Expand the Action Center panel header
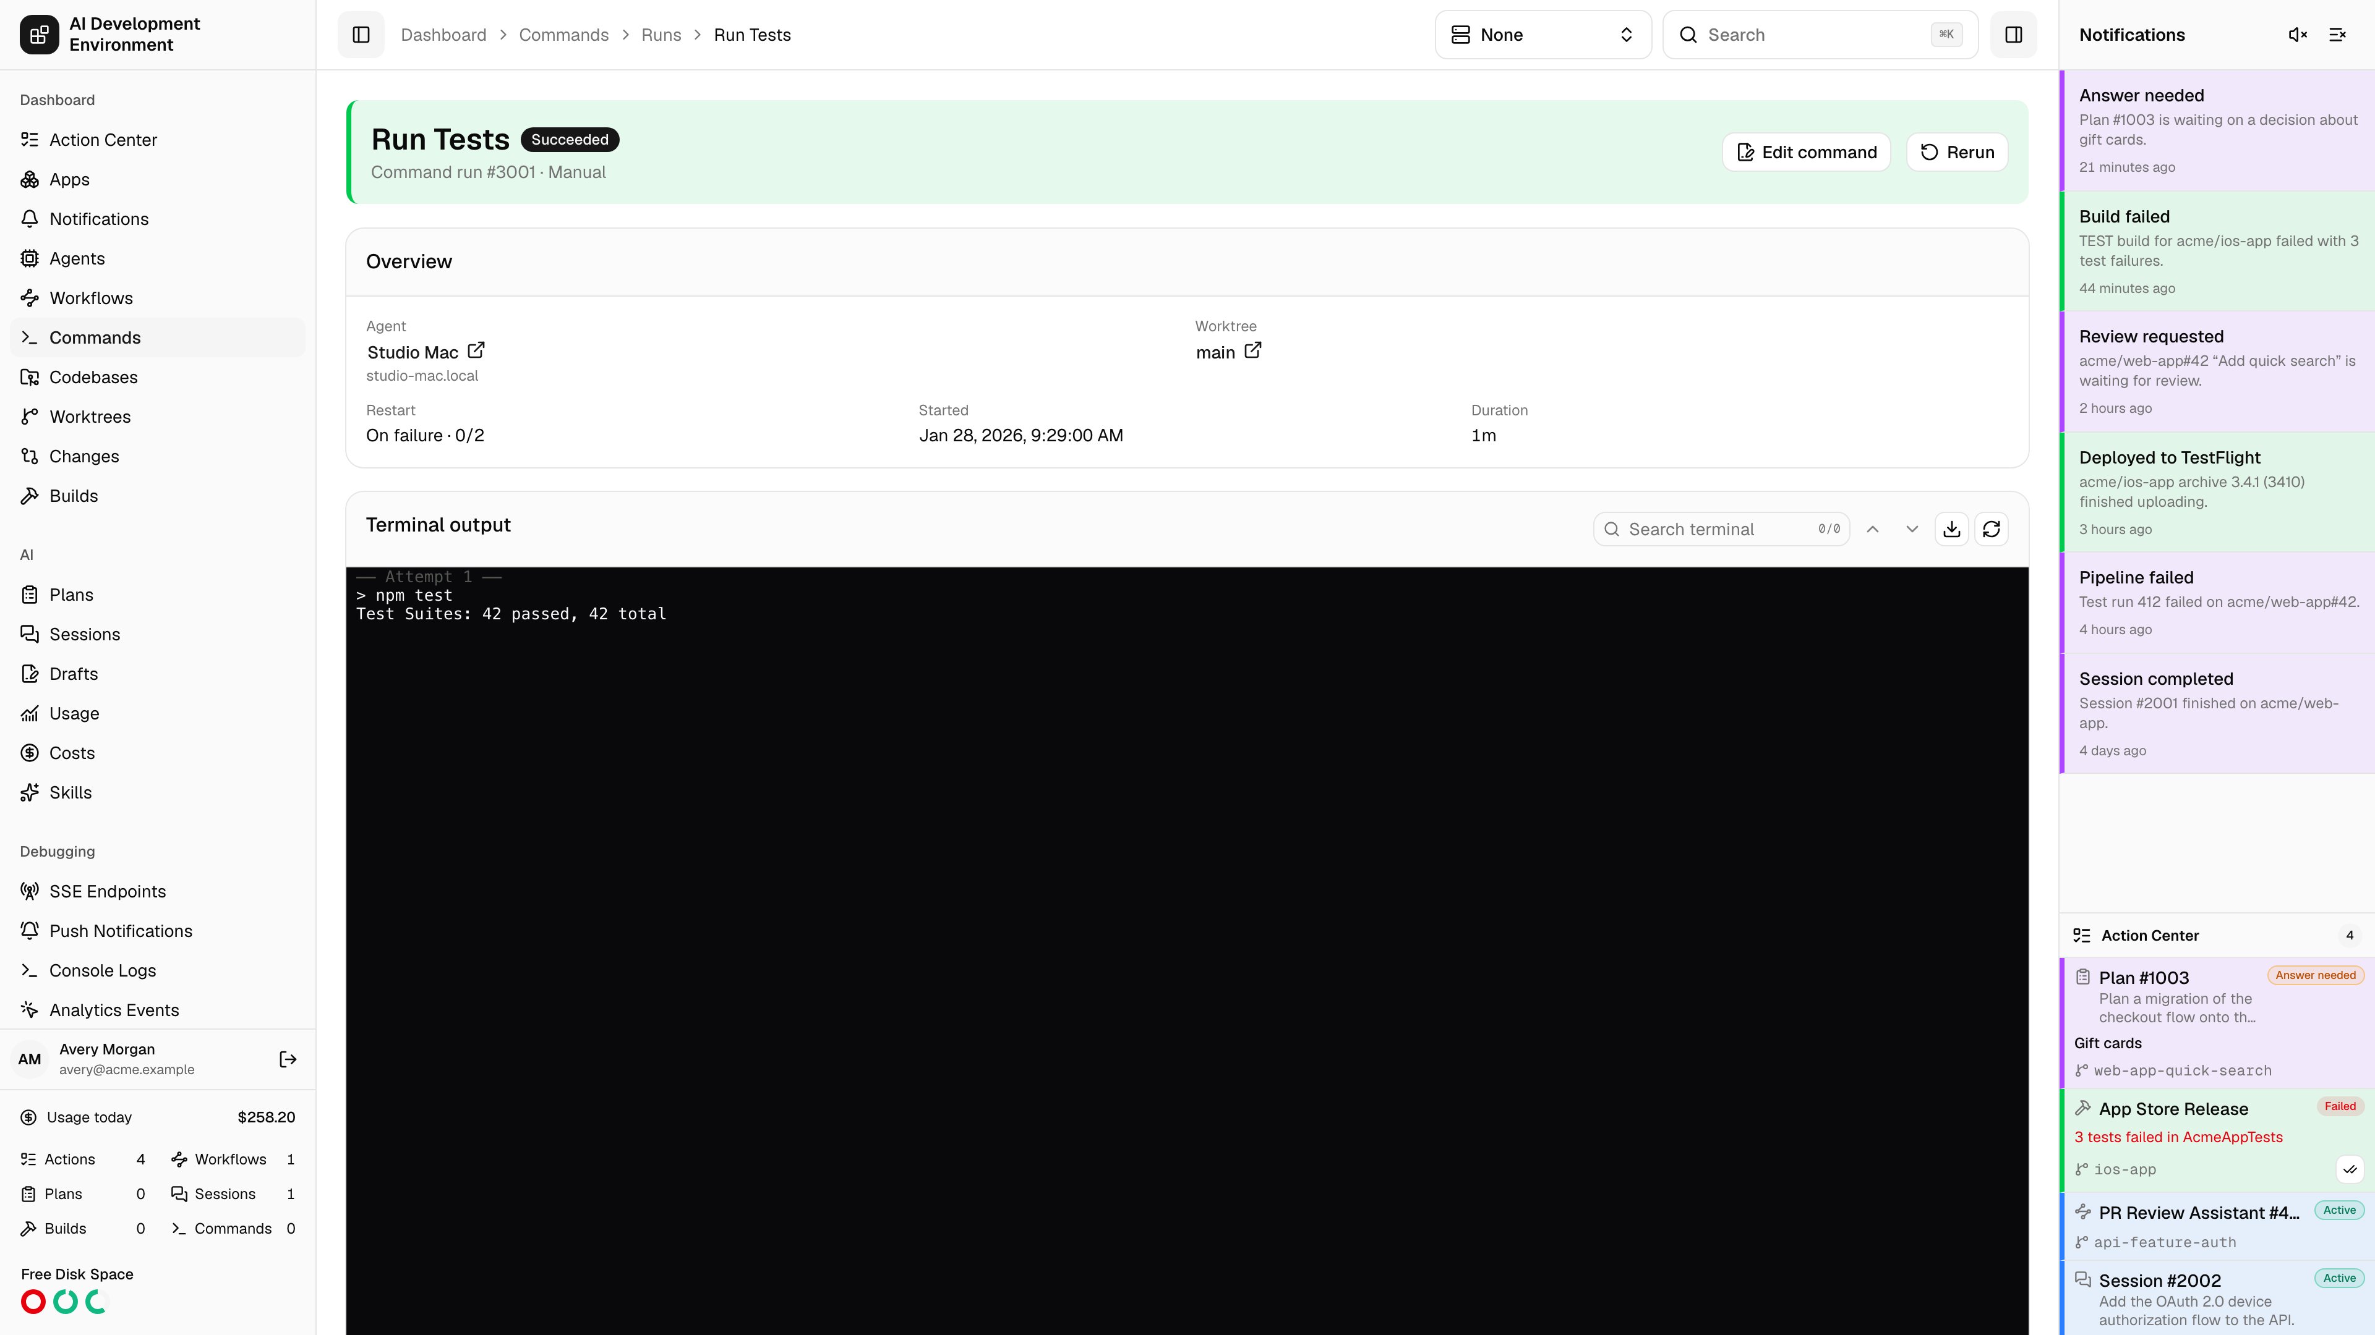The image size is (2375, 1335). (x=2217, y=935)
